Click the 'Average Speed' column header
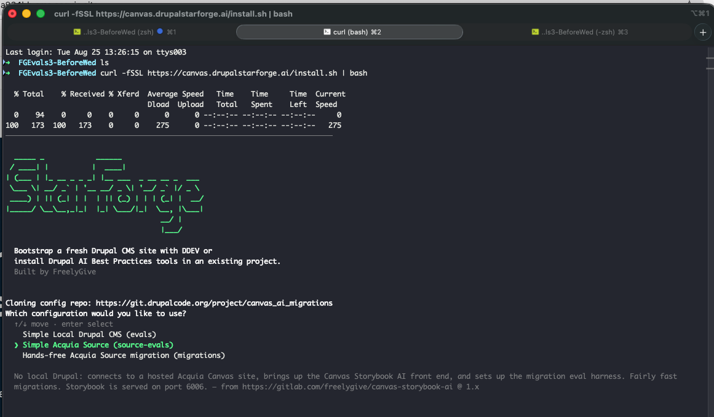The height and width of the screenshot is (417, 714). [175, 93]
